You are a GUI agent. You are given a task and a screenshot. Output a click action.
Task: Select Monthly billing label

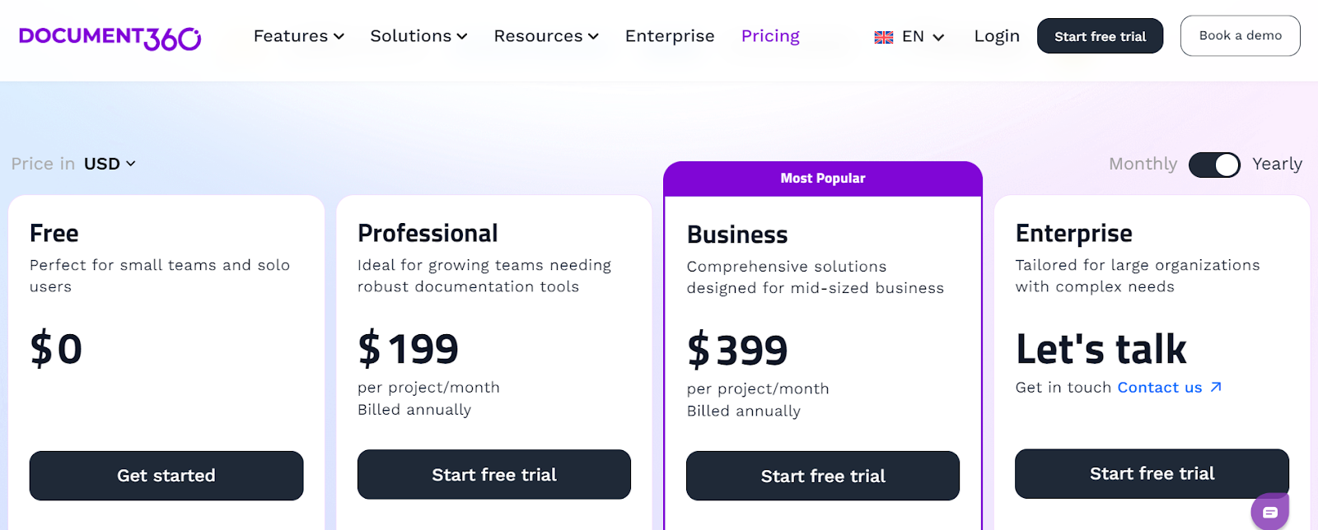click(1143, 164)
